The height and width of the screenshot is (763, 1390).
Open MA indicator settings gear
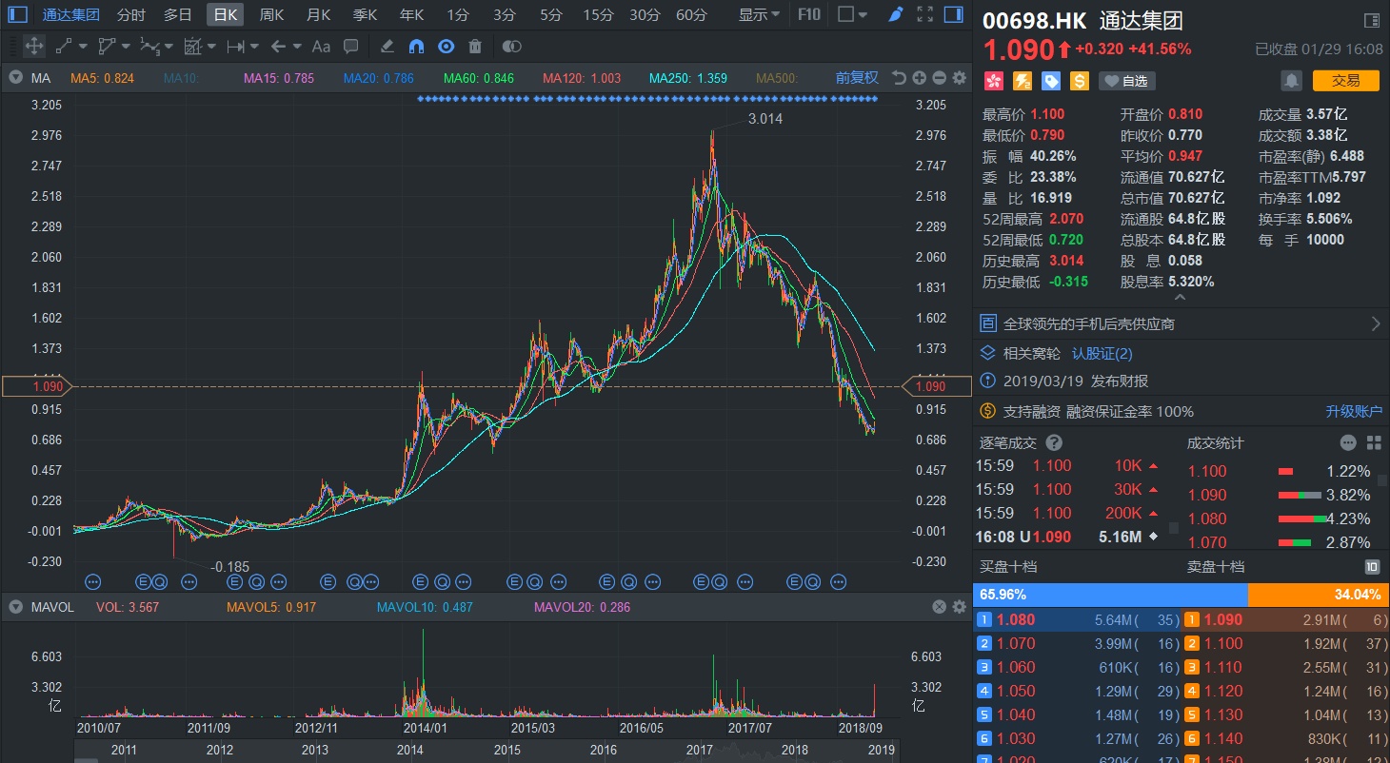click(959, 78)
